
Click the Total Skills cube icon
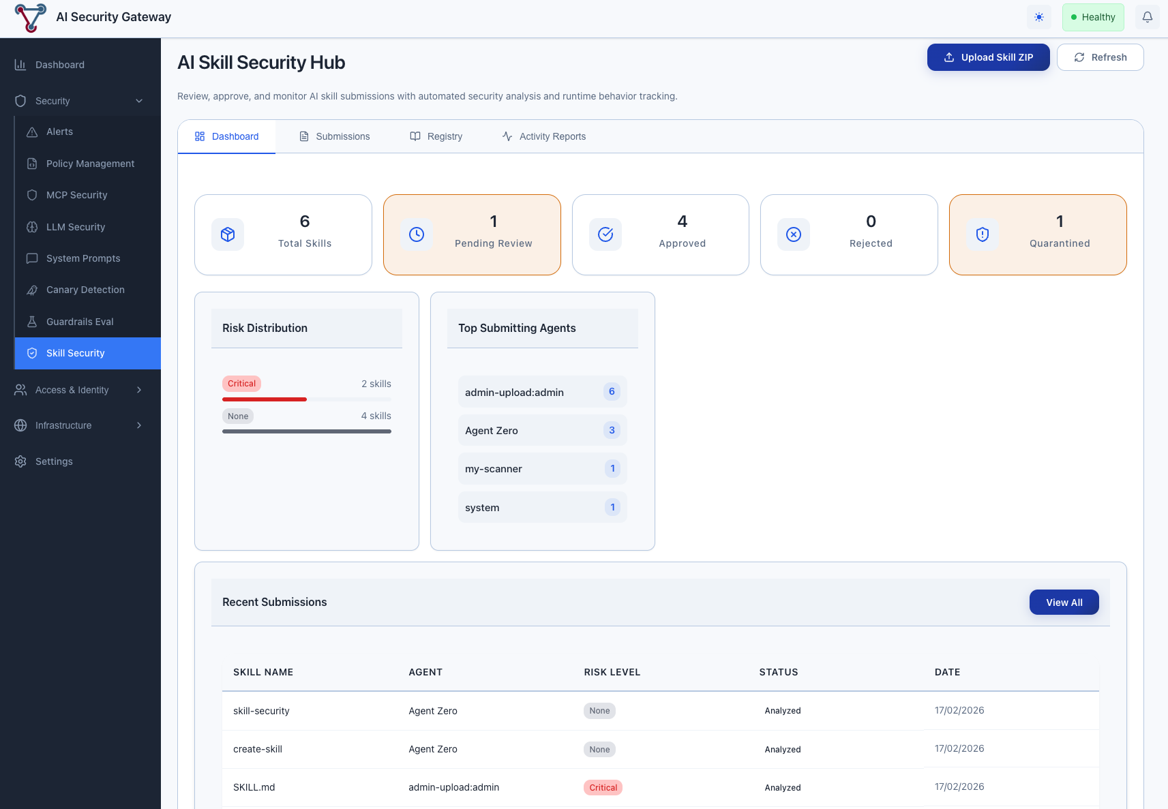click(x=228, y=234)
